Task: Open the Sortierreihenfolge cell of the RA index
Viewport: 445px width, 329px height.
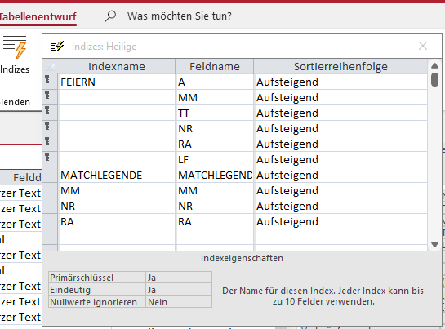Action: click(x=340, y=221)
